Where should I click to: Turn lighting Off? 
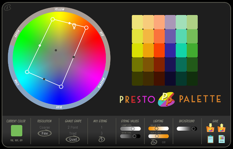[163, 142]
